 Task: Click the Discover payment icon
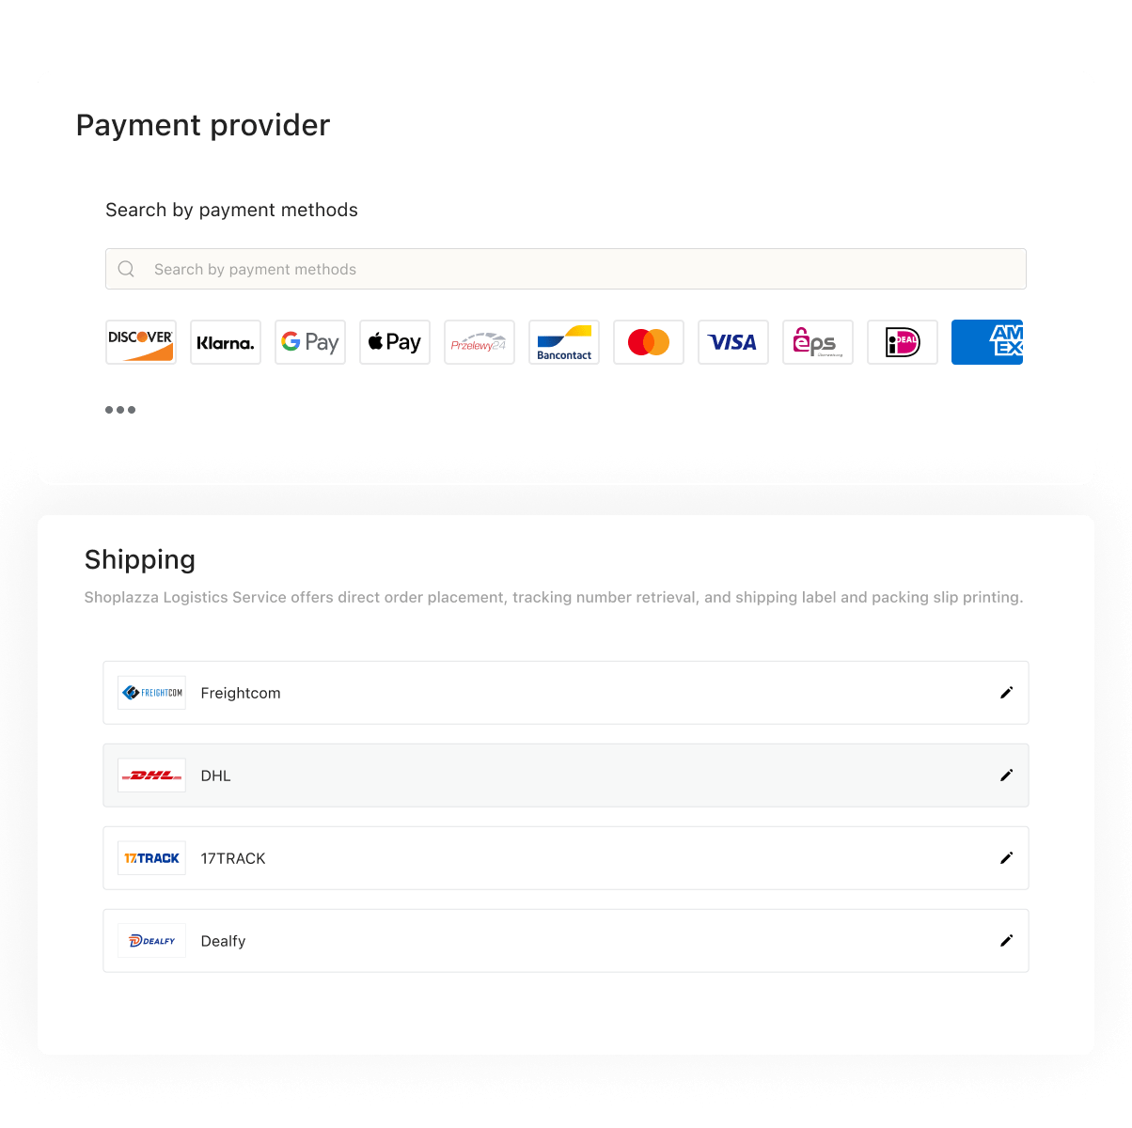pos(141,342)
